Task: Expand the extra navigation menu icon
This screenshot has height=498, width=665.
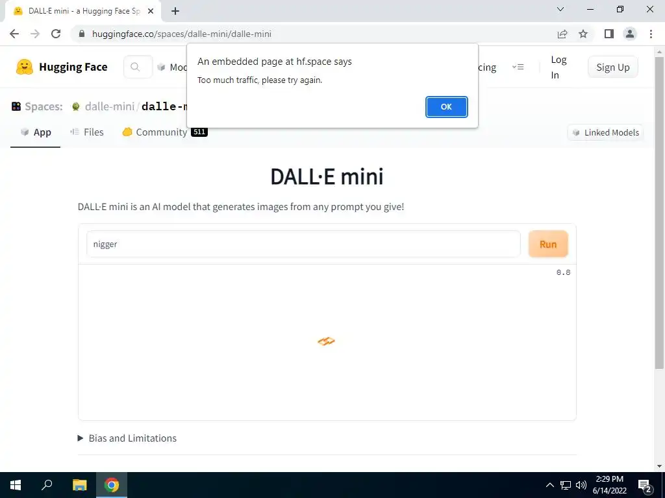Action: coord(518,67)
